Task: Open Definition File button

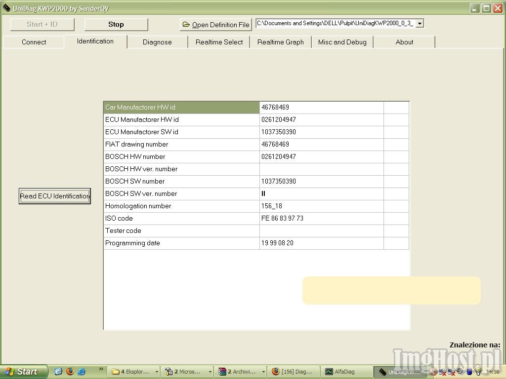Action: click(216, 25)
